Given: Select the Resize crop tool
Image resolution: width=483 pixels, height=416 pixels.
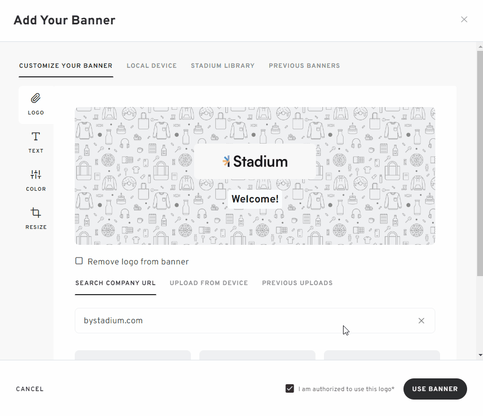Looking at the screenshot, I should coord(36,219).
